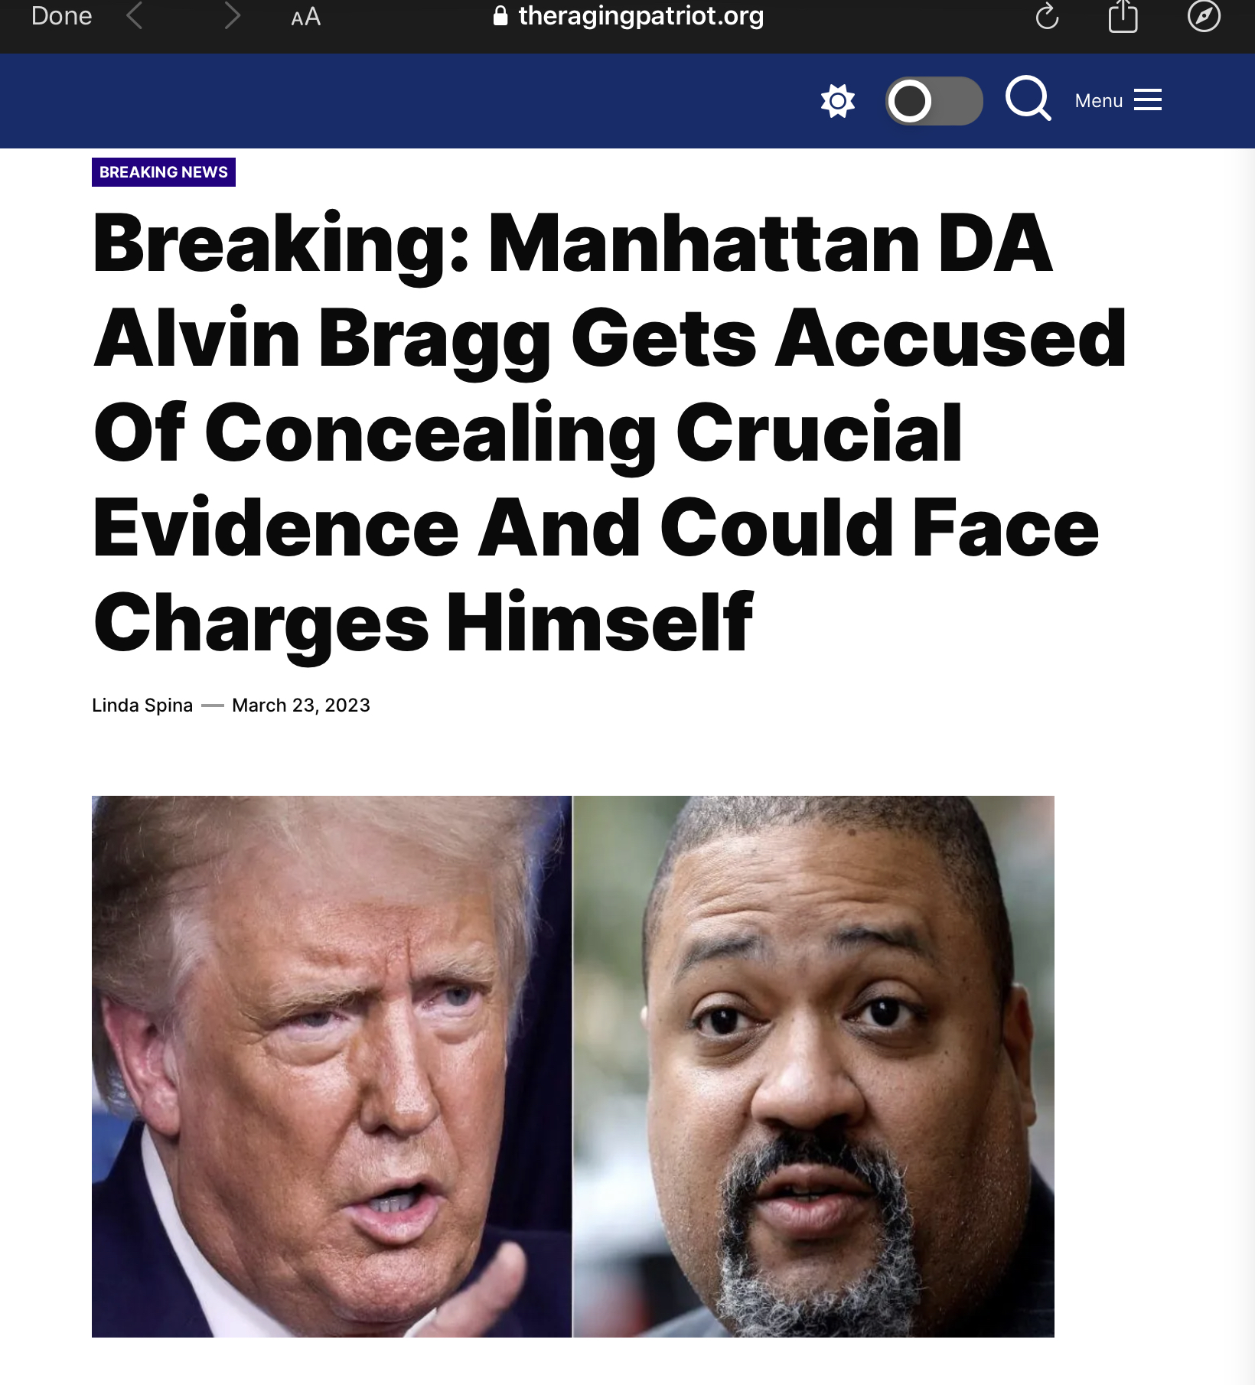Open the right photo of article image
Viewport: 1255px width, 1385px height.
814,1066
